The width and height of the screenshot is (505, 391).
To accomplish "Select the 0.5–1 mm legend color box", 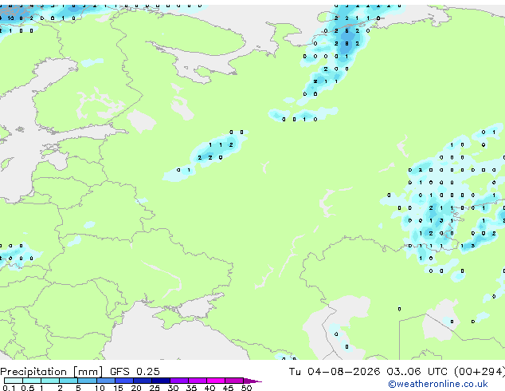I will click(32, 381).
